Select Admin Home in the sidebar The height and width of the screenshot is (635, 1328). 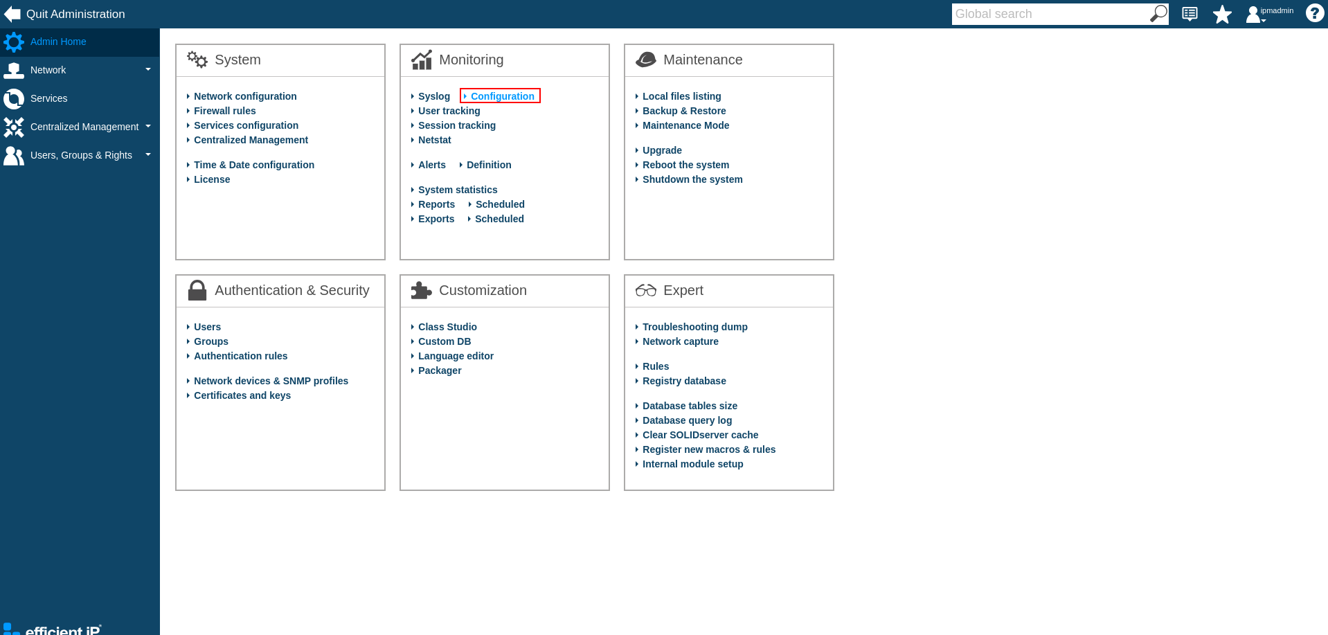[x=58, y=42]
